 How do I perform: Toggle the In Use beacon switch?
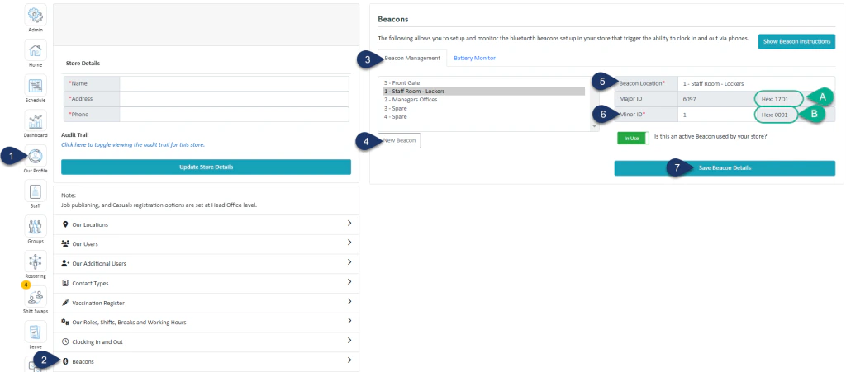tap(633, 139)
